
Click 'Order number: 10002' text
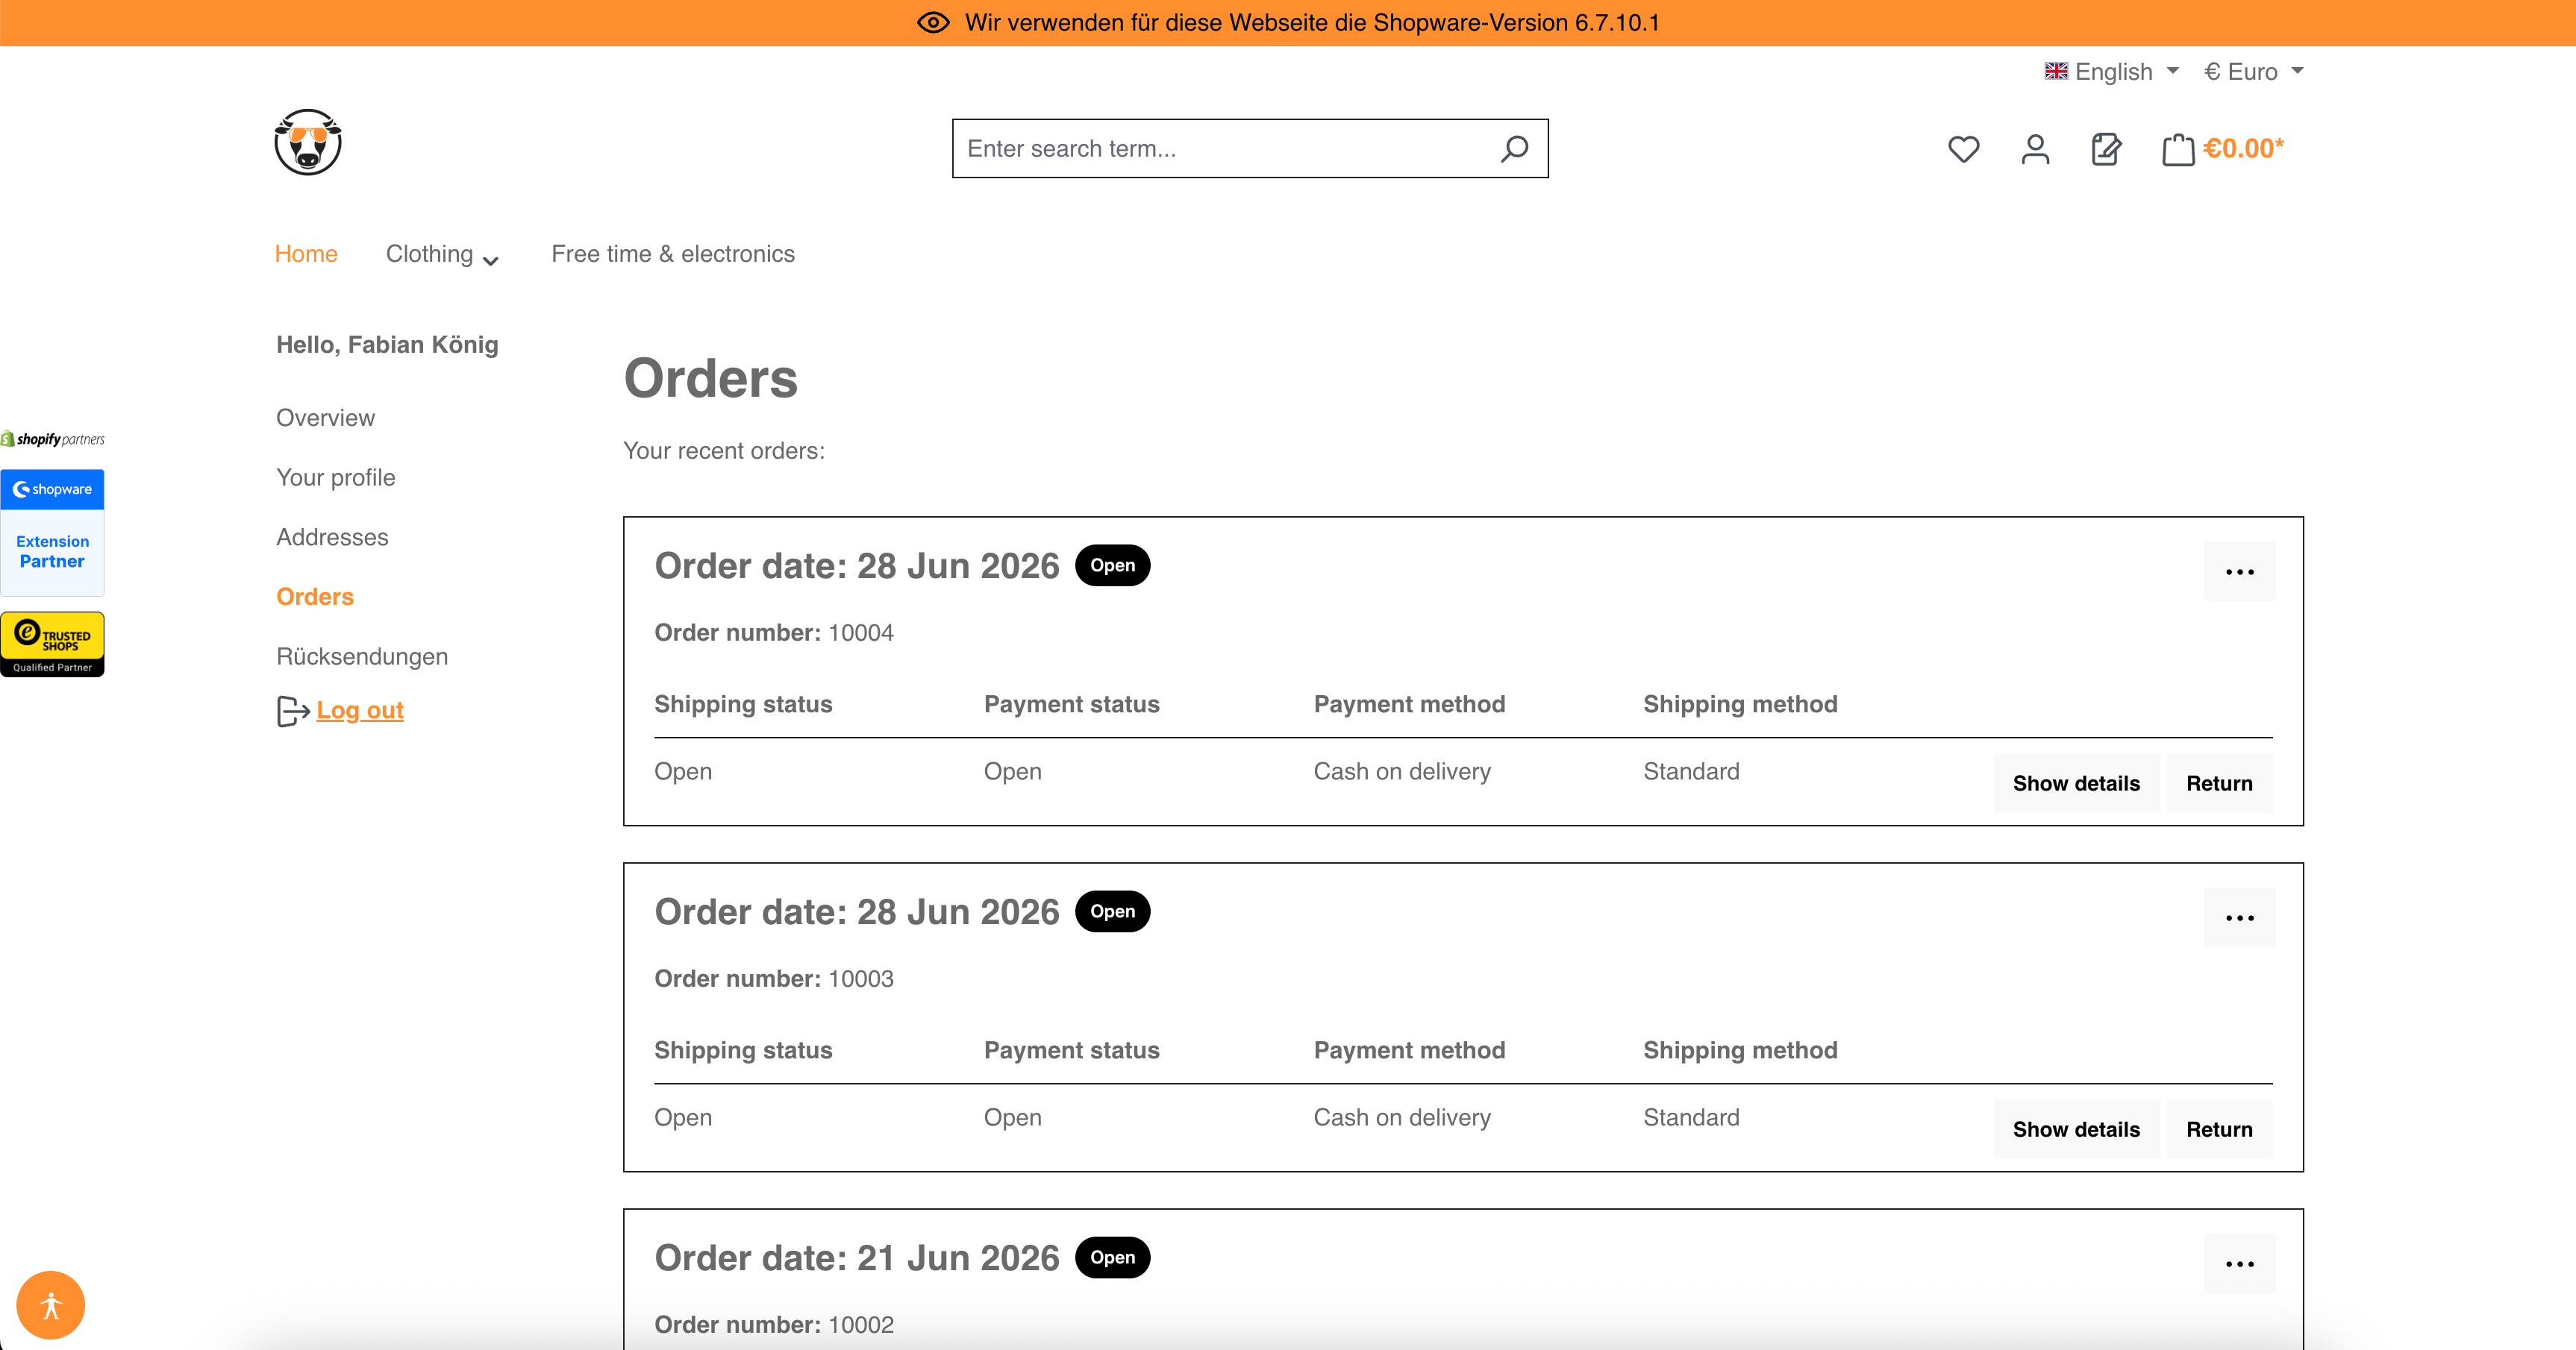coord(774,1324)
